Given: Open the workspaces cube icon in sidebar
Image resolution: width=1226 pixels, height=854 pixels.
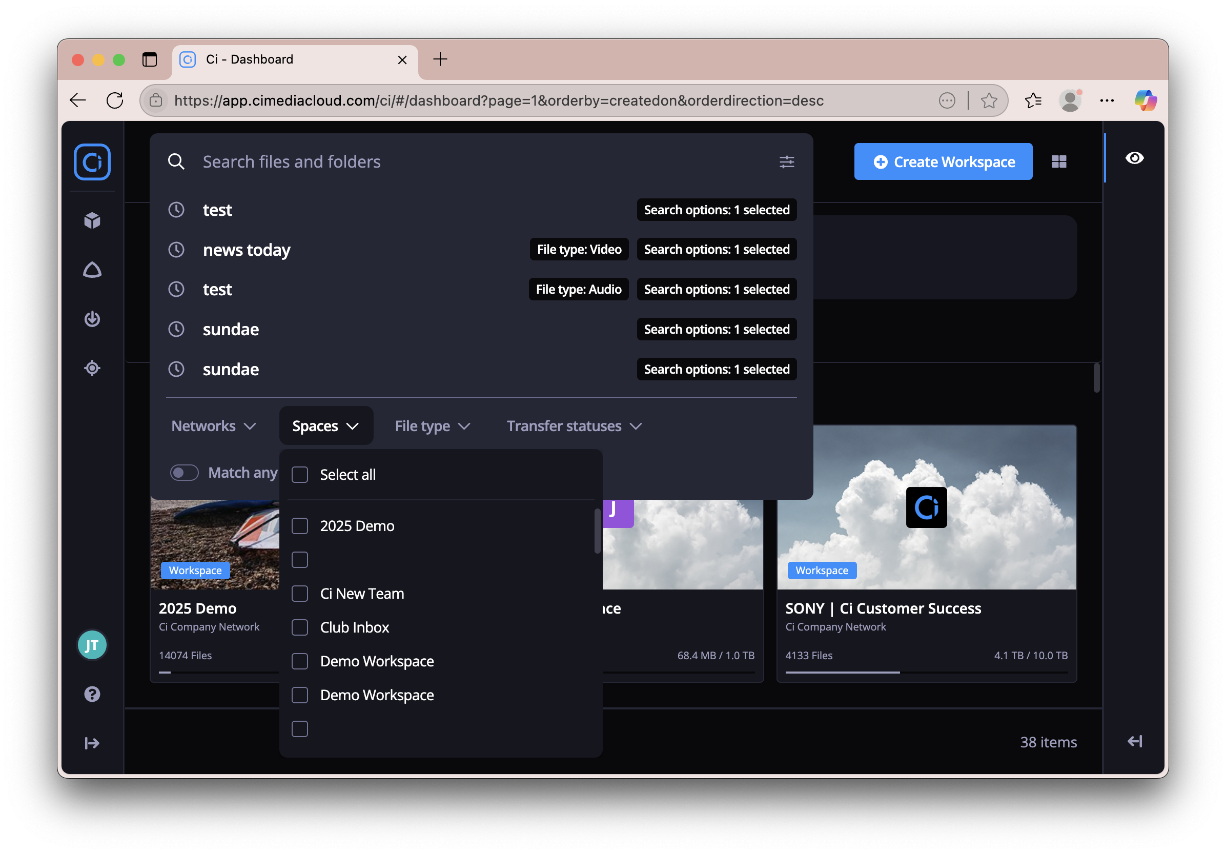Looking at the screenshot, I should [x=92, y=220].
